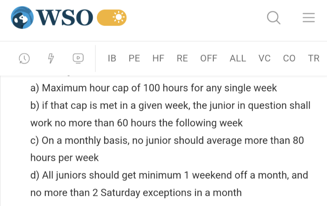Select the TR tab
327x206 pixels.
pyautogui.click(x=314, y=58)
